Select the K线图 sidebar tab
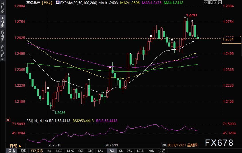The height and width of the screenshot is (153, 242). 3,22
